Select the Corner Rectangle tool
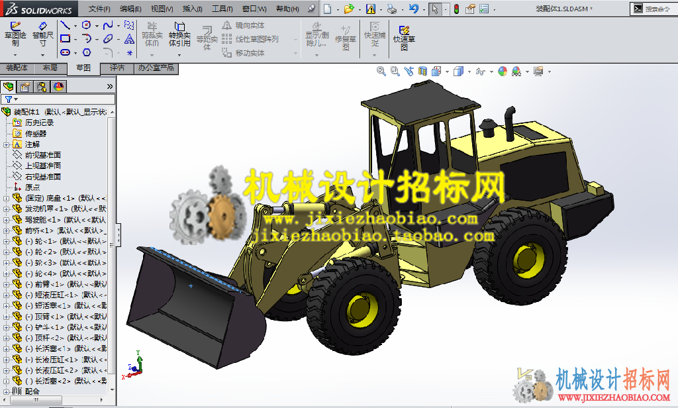Image resolution: width=678 pixels, height=408 pixels. [x=65, y=39]
